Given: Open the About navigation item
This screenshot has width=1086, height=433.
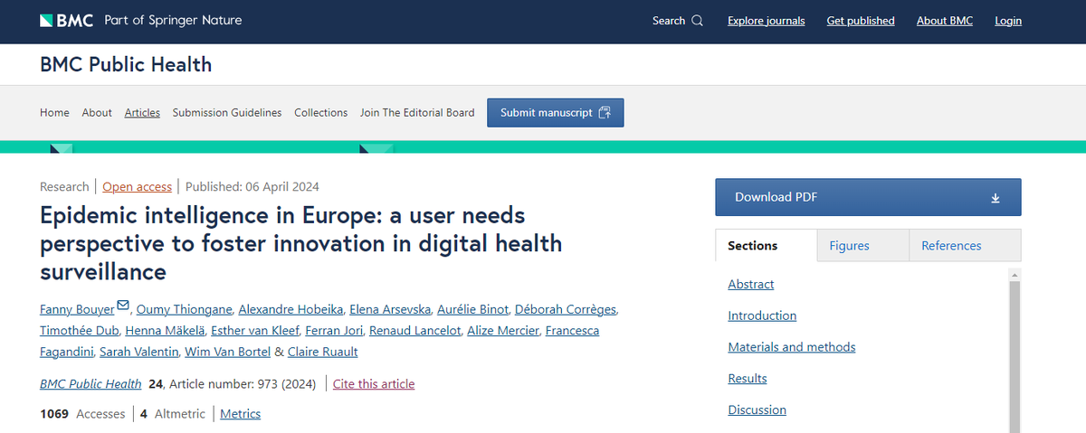Looking at the screenshot, I should [x=97, y=113].
